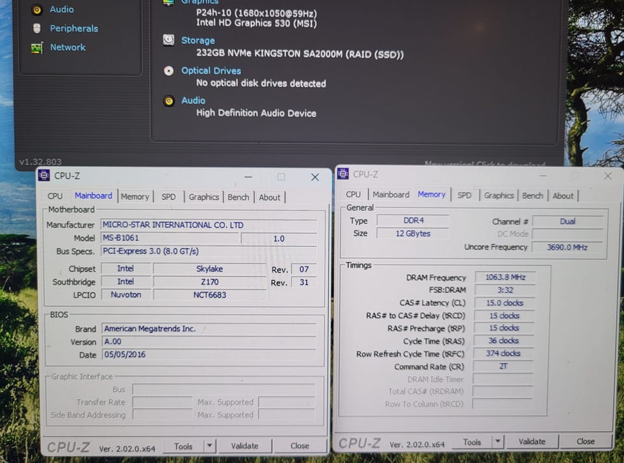The image size is (624, 463).
Task: Open Audio section in Speccy sidebar
Action: coord(62,10)
